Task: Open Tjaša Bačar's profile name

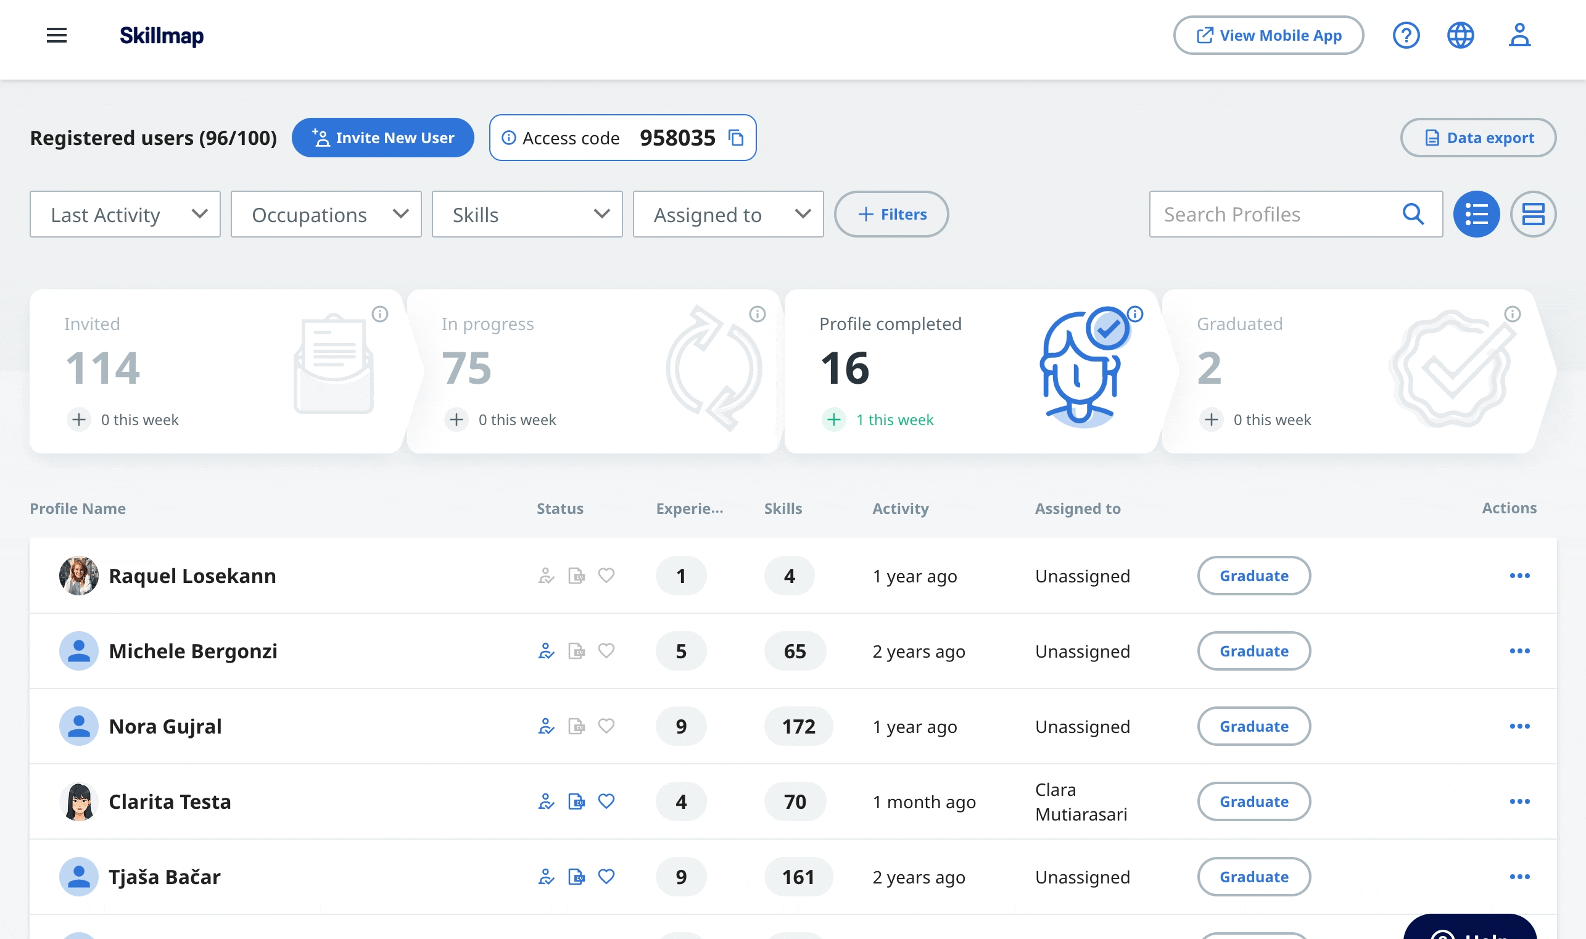Action: pyautogui.click(x=165, y=877)
